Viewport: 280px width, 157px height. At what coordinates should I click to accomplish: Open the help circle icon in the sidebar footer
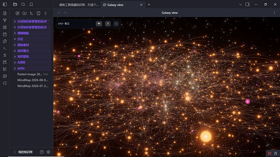tap(42, 152)
